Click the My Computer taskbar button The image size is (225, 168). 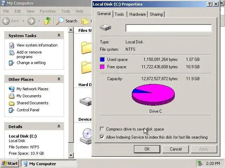coord(49,163)
